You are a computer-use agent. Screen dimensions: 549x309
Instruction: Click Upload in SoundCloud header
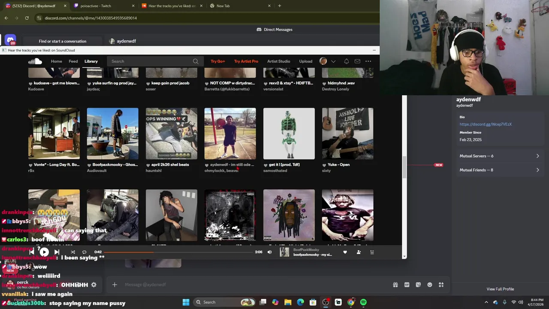point(305,61)
